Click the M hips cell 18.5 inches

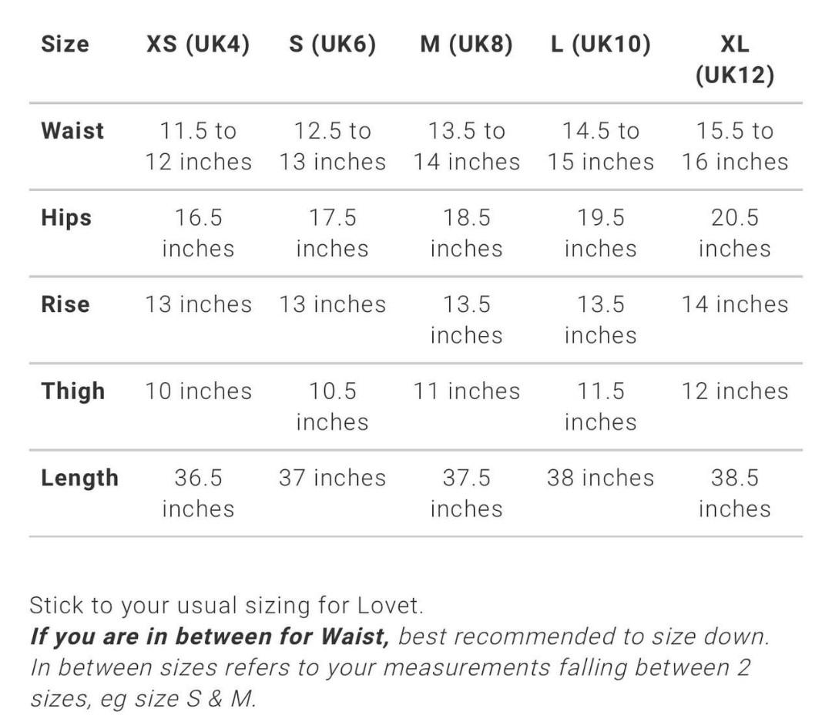coord(466,233)
